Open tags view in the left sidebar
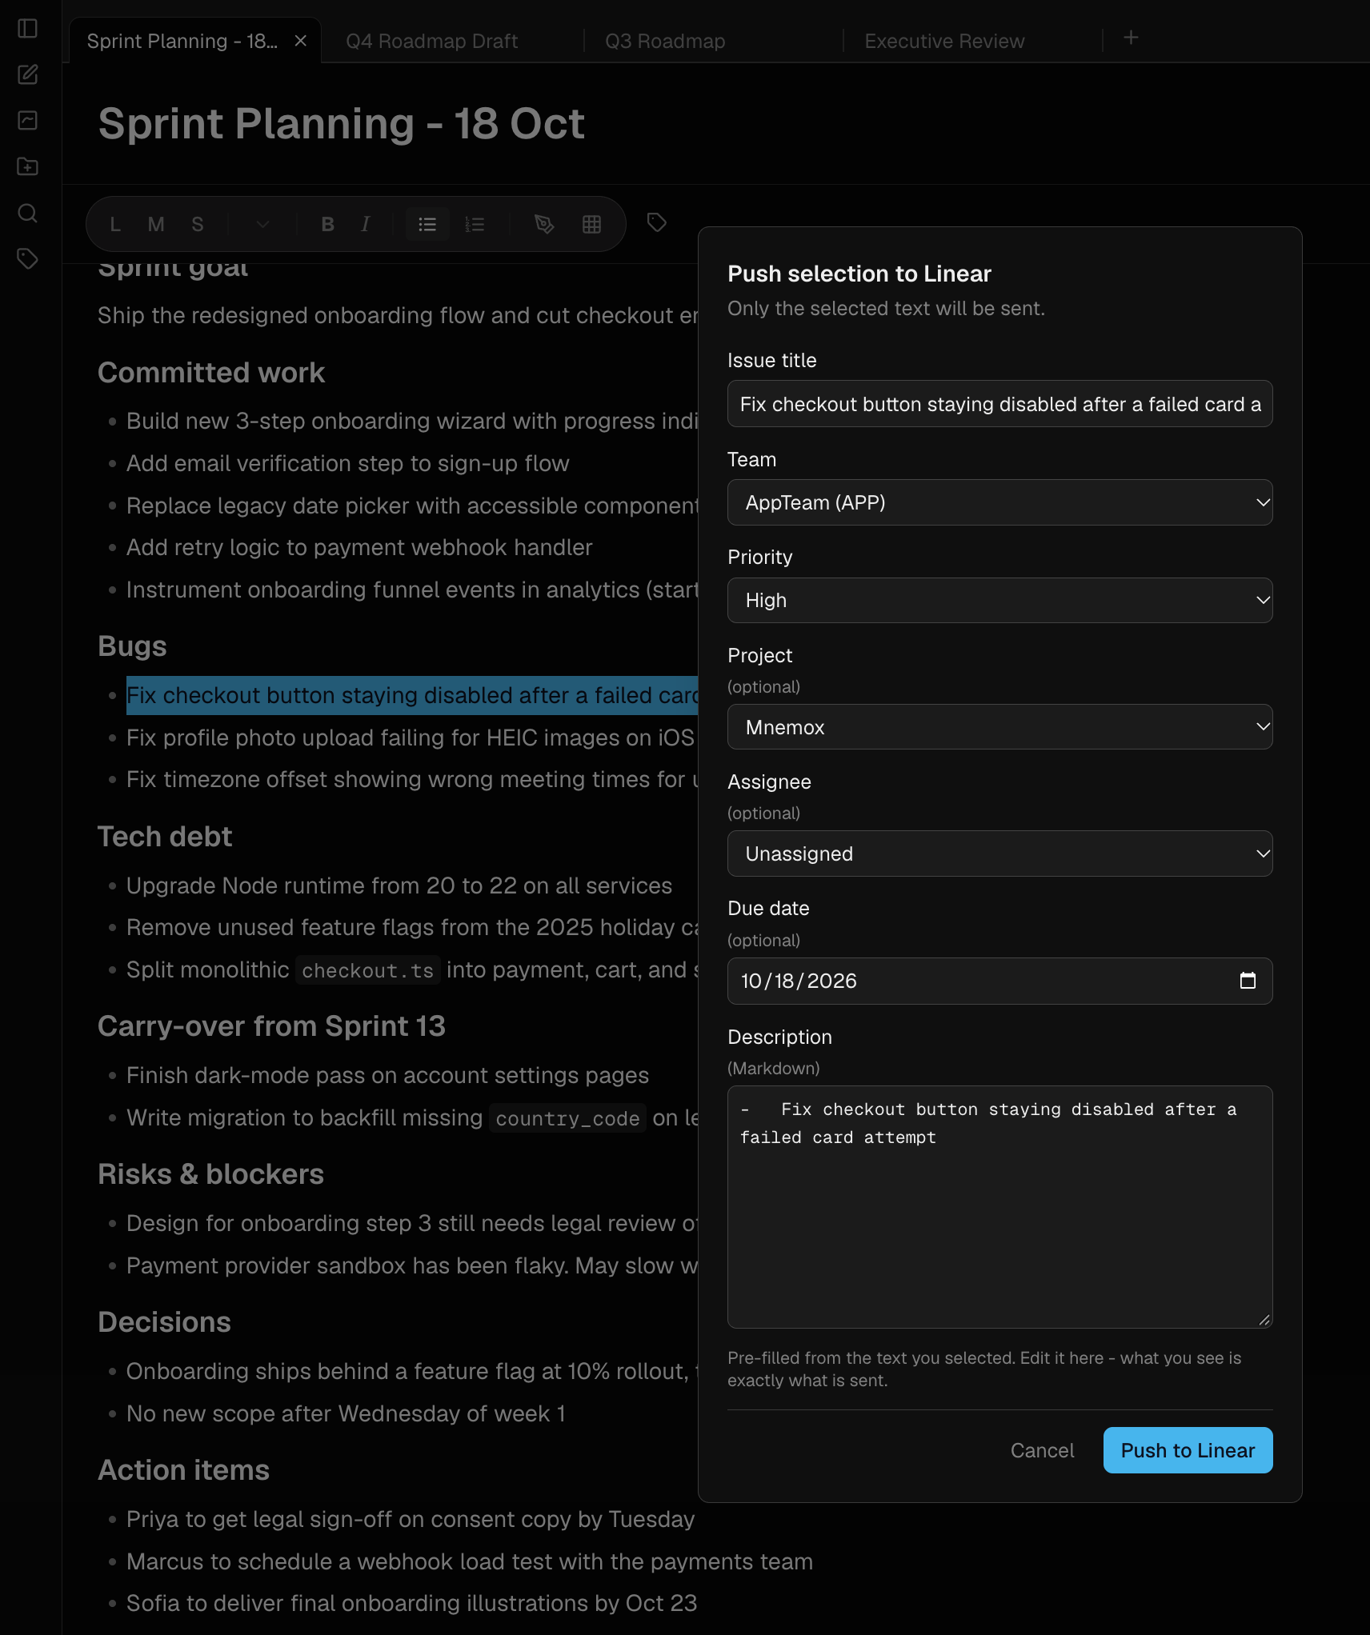This screenshot has height=1635, width=1370. (28, 258)
